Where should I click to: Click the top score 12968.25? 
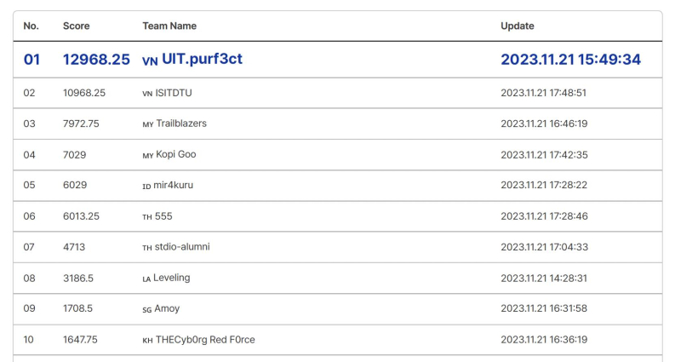point(96,60)
